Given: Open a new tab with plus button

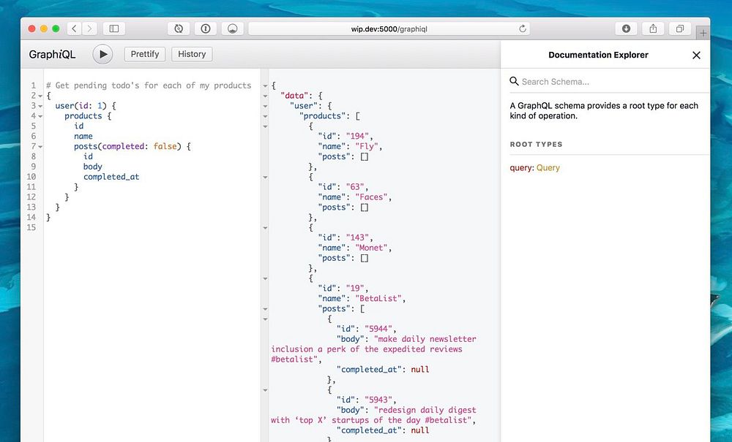Looking at the screenshot, I should click(x=703, y=33).
